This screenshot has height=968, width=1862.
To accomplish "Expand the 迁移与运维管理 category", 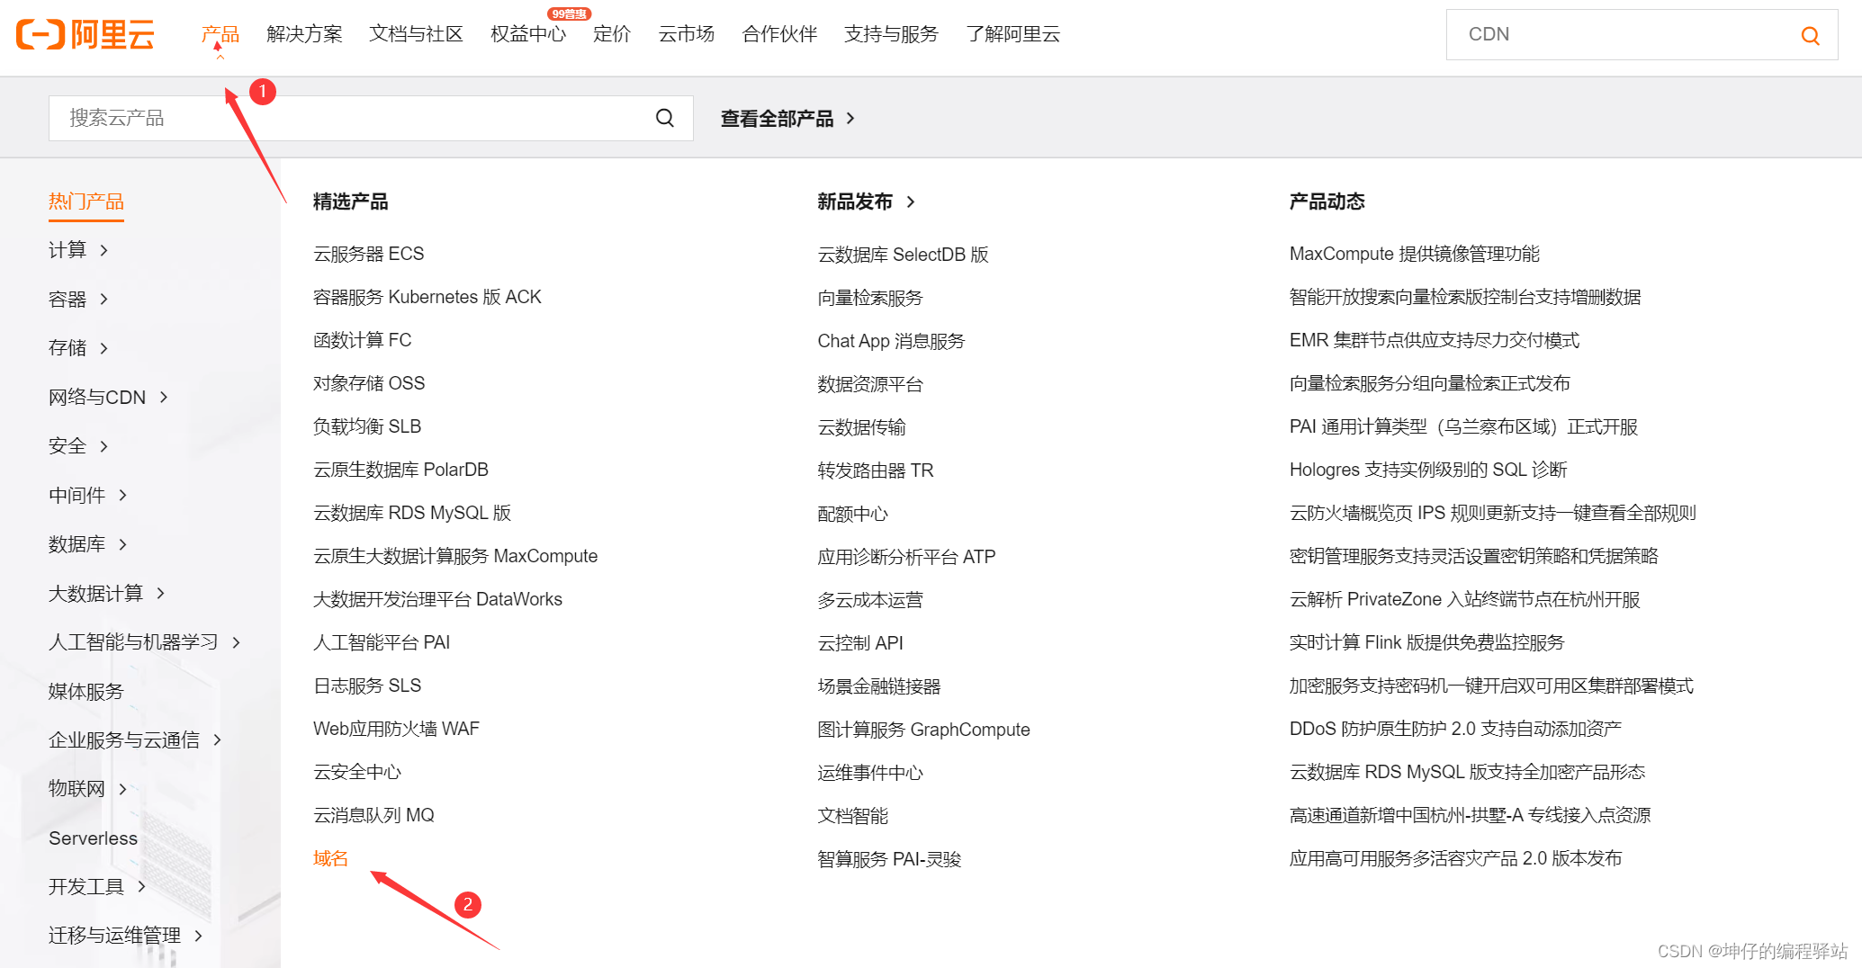I will point(125,936).
